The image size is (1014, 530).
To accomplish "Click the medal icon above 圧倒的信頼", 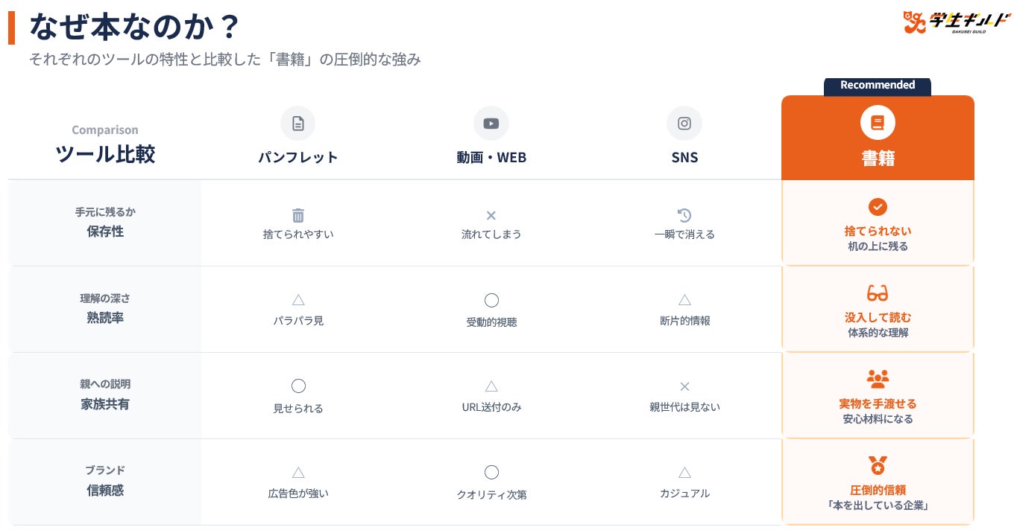I will point(878,465).
